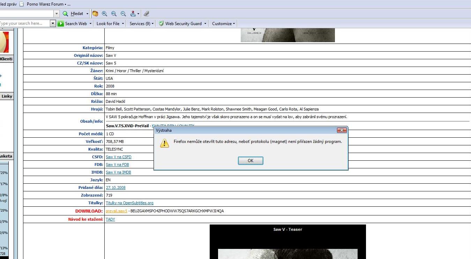The width and height of the screenshot is (471, 259).
Task: Click the Saw V - Teaser video
Action: [288, 242]
